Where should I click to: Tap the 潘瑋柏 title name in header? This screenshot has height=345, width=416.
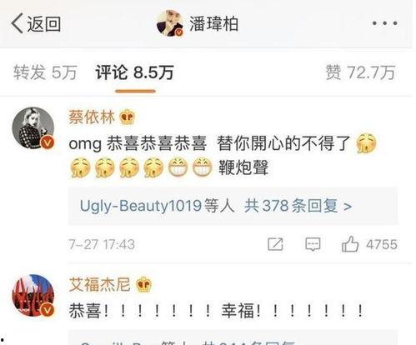pyautogui.click(x=214, y=23)
